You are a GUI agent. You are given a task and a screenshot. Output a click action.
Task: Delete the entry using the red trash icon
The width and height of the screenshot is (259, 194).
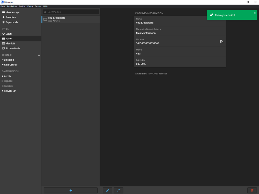(x=252, y=190)
